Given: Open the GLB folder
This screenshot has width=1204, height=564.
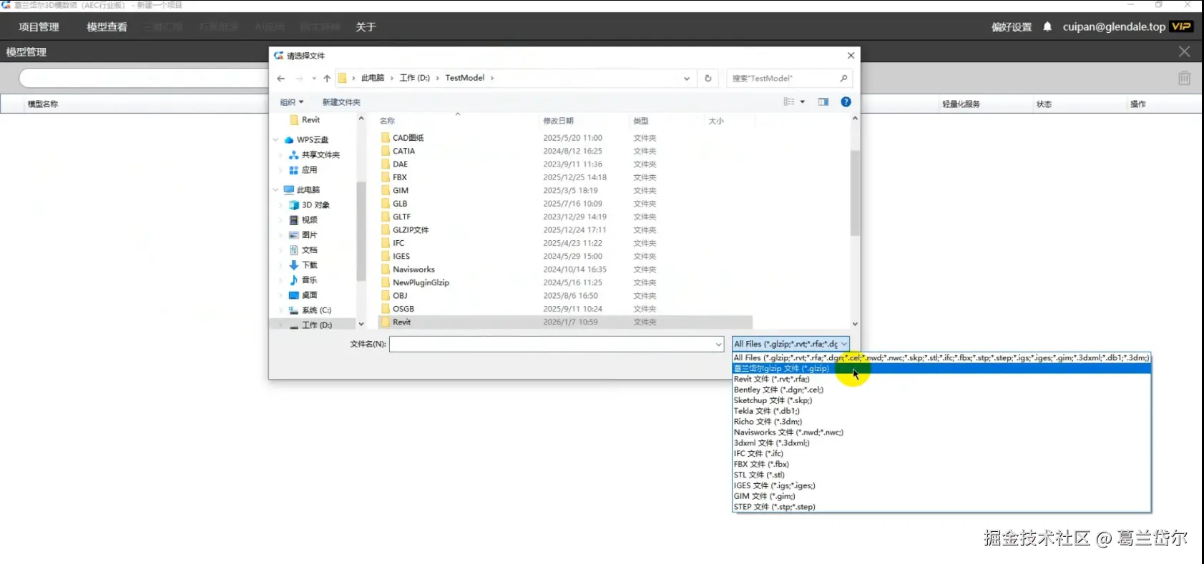Looking at the screenshot, I should tap(400, 204).
